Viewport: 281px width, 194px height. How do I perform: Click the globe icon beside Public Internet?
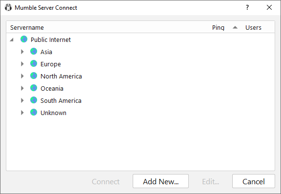(x=24, y=39)
